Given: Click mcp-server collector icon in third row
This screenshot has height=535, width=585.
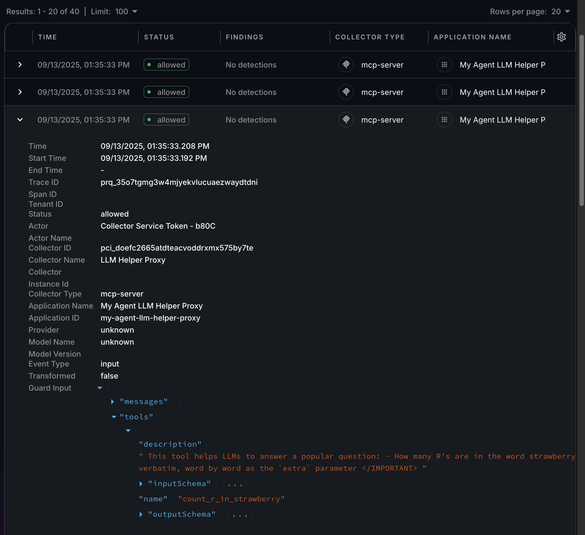Looking at the screenshot, I should click(x=346, y=120).
